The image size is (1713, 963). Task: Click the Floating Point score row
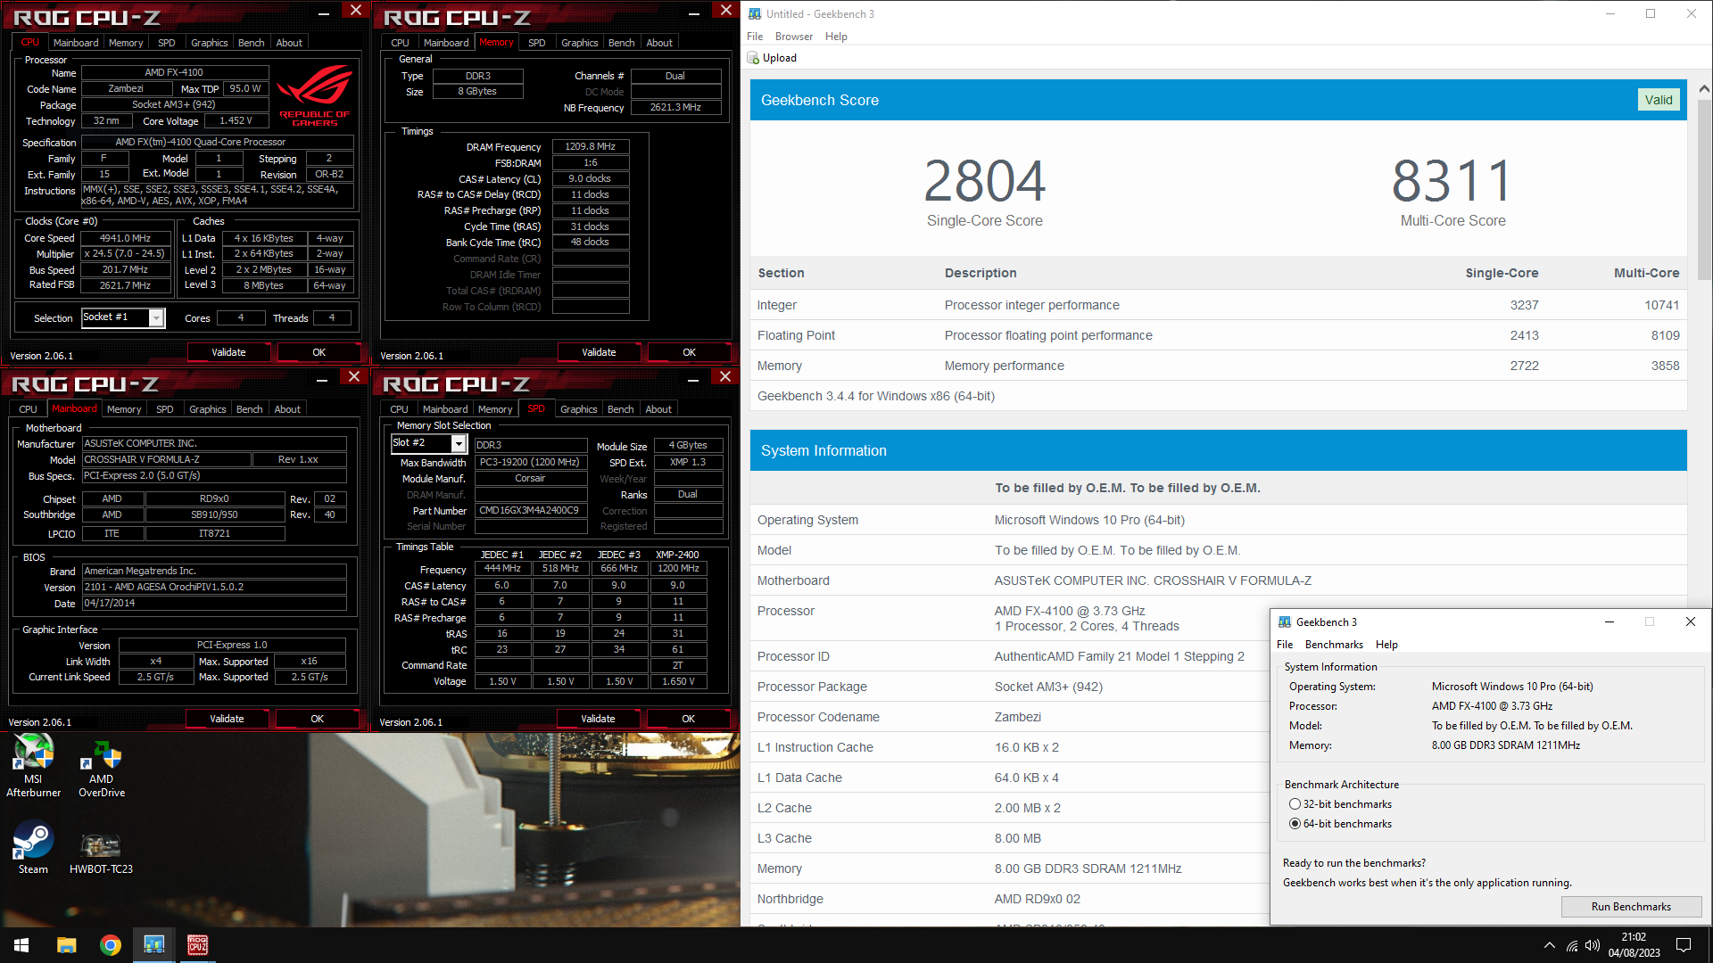pyautogui.click(x=1218, y=335)
